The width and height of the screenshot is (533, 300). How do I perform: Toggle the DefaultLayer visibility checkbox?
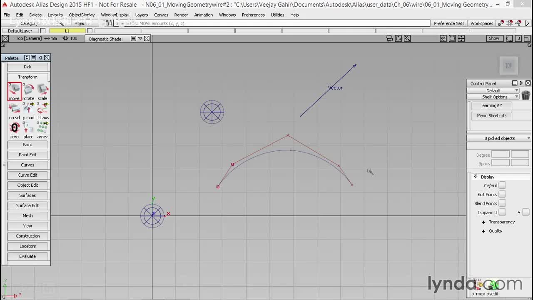click(42, 31)
